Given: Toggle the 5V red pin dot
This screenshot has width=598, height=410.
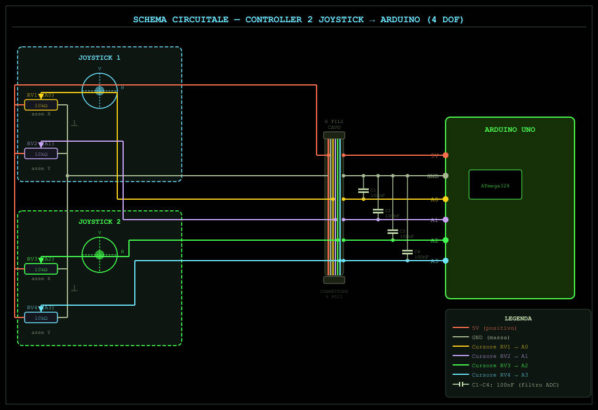Looking at the screenshot, I should point(445,156).
